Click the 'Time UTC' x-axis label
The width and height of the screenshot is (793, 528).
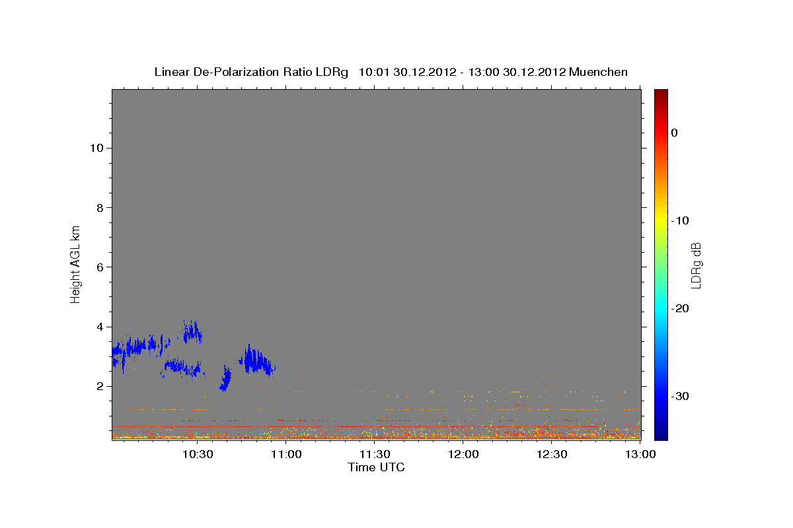(376, 467)
